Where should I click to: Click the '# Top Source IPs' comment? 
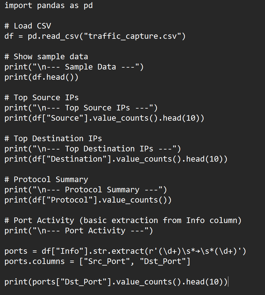pyautogui.click(x=41, y=97)
